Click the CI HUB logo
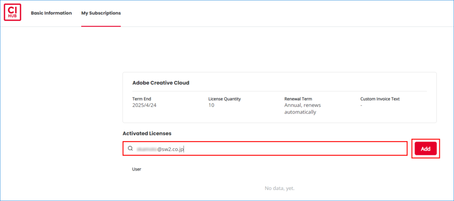This screenshot has height=201, width=454. (12, 12)
